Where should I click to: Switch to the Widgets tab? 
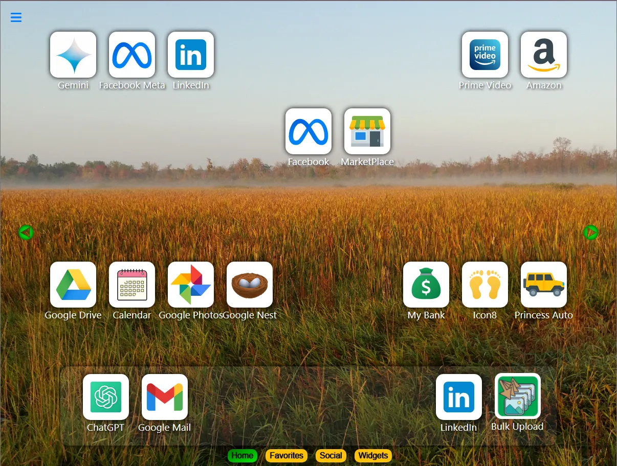[373, 456]
